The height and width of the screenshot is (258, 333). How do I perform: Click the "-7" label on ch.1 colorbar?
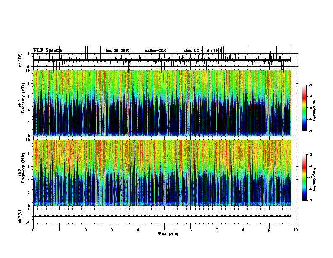310,131
